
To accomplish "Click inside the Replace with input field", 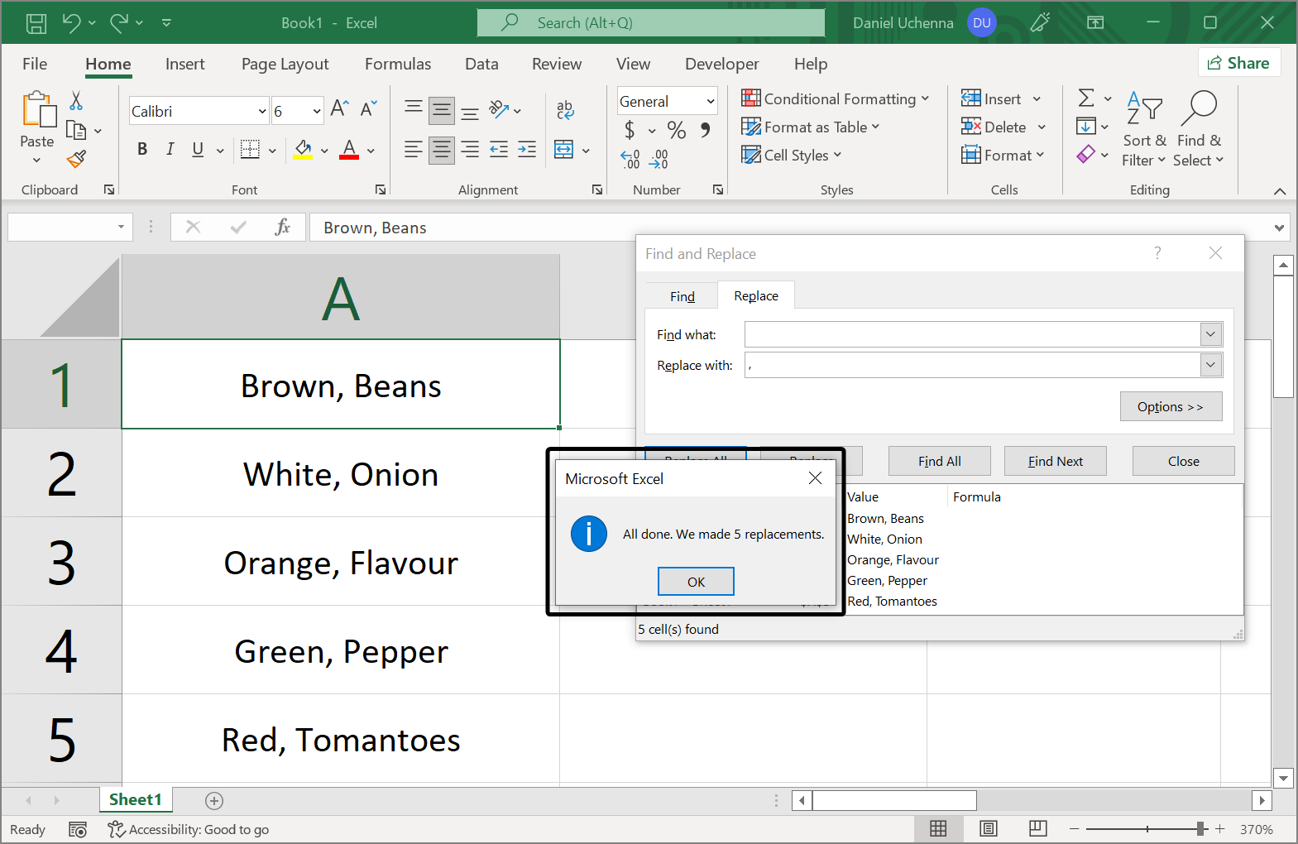I will tap(972, 365).
